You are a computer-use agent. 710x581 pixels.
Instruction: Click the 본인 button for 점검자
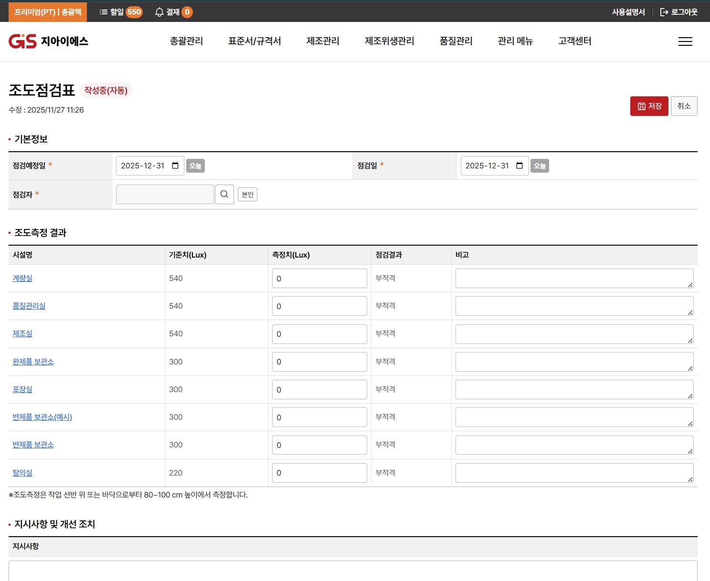pos(247,195)
